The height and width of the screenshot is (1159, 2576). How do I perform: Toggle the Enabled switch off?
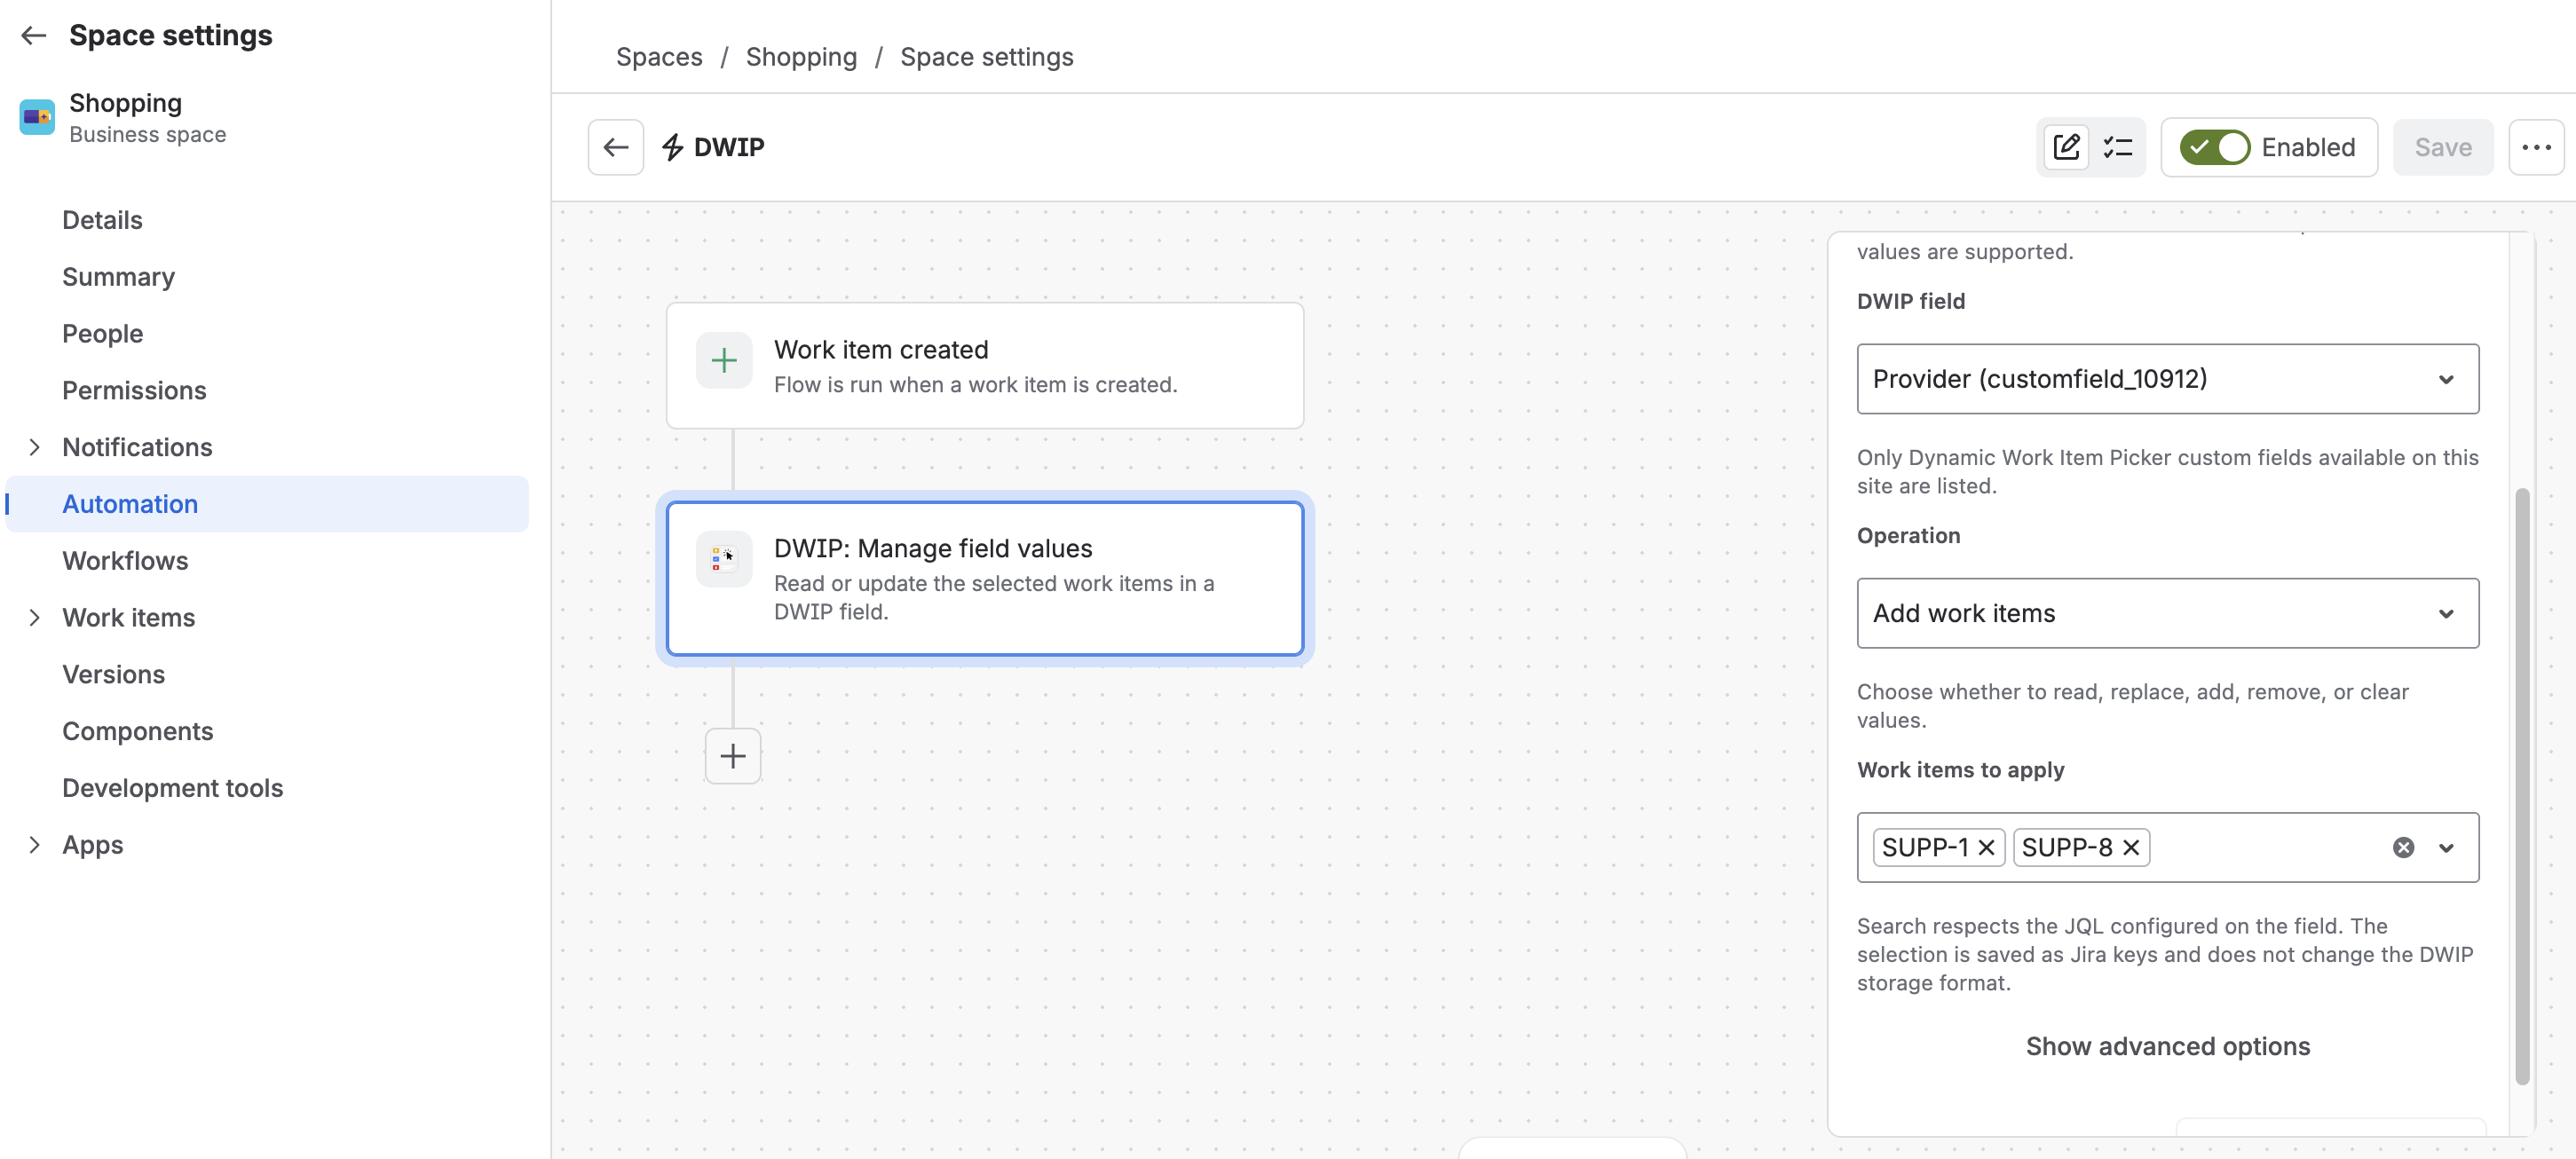2214,148
